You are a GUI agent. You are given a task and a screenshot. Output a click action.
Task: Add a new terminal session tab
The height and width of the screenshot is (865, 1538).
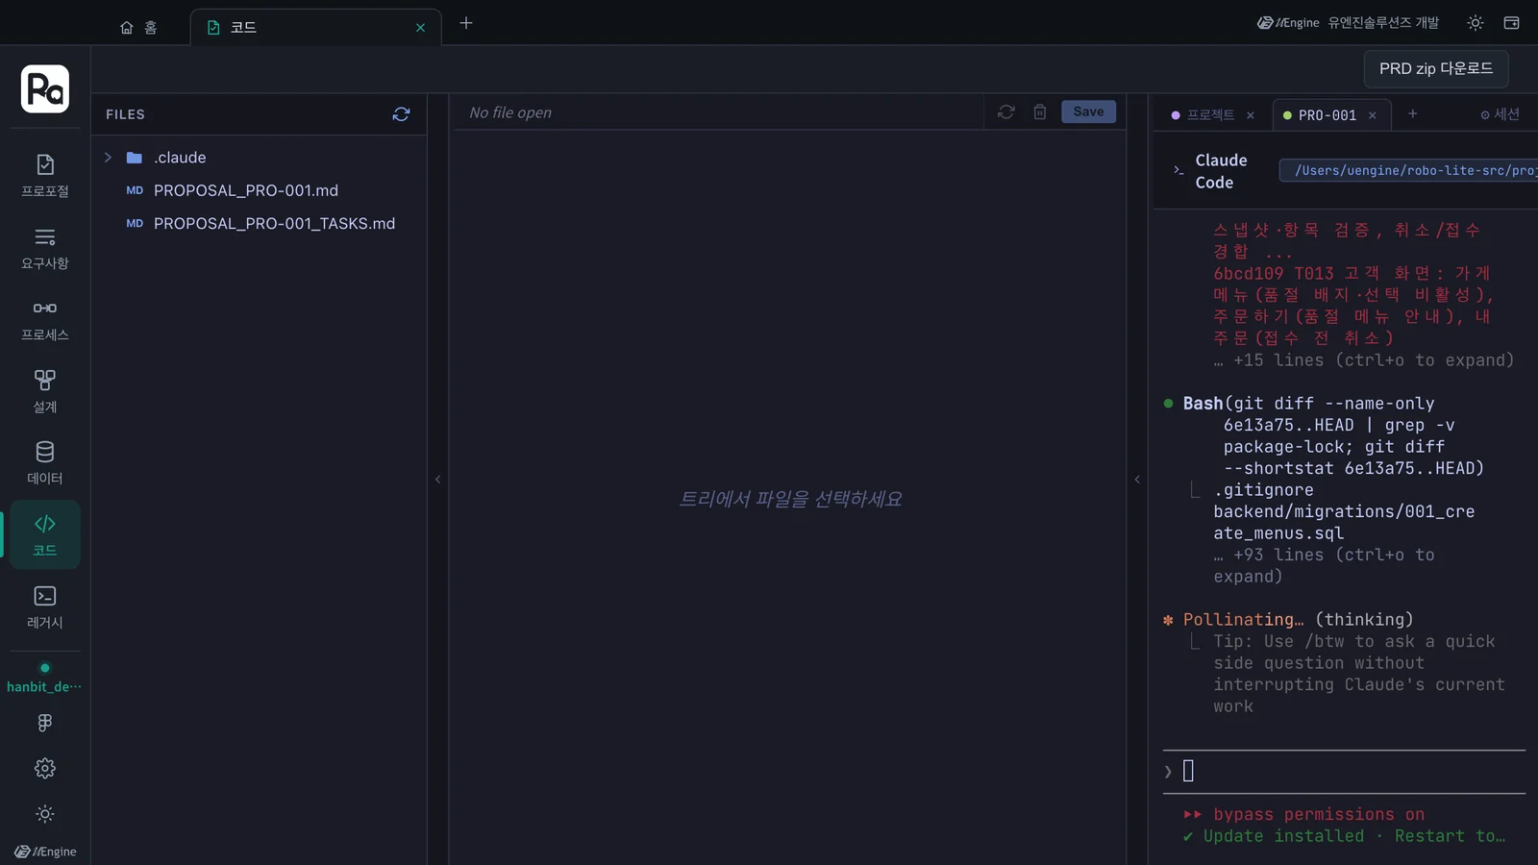1412,113
